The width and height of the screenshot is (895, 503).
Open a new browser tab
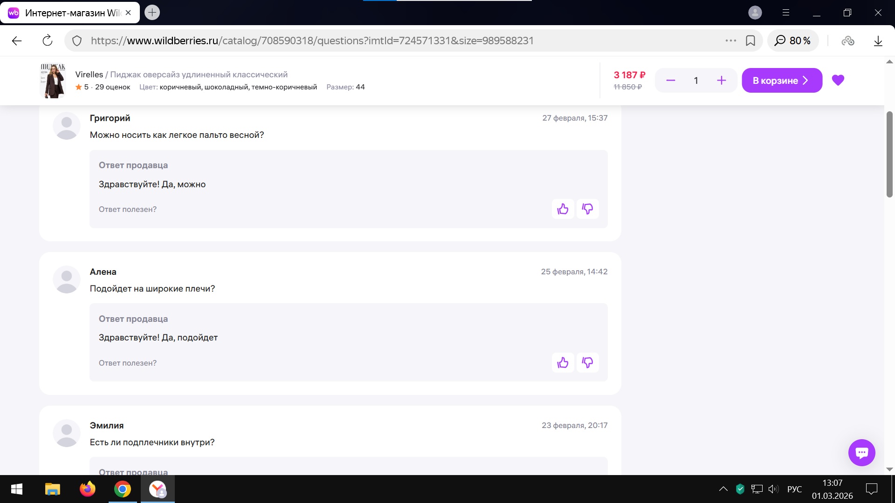152,13
